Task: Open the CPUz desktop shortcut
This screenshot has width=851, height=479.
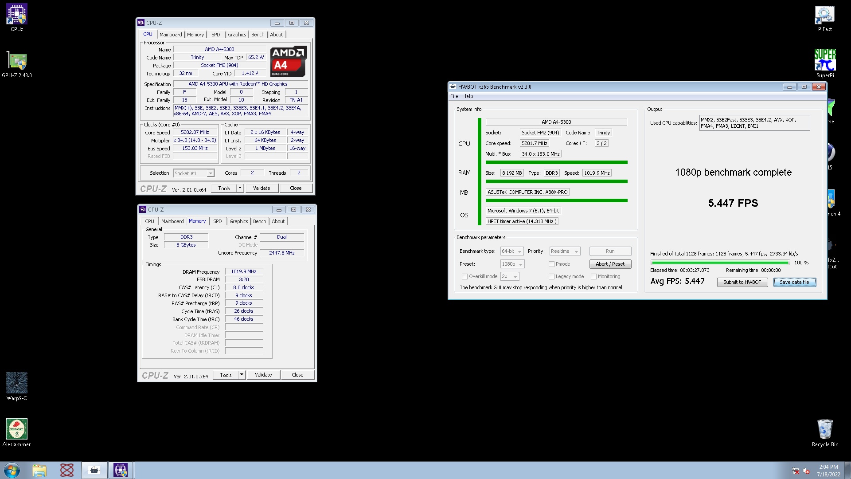Action: point(17,18)
